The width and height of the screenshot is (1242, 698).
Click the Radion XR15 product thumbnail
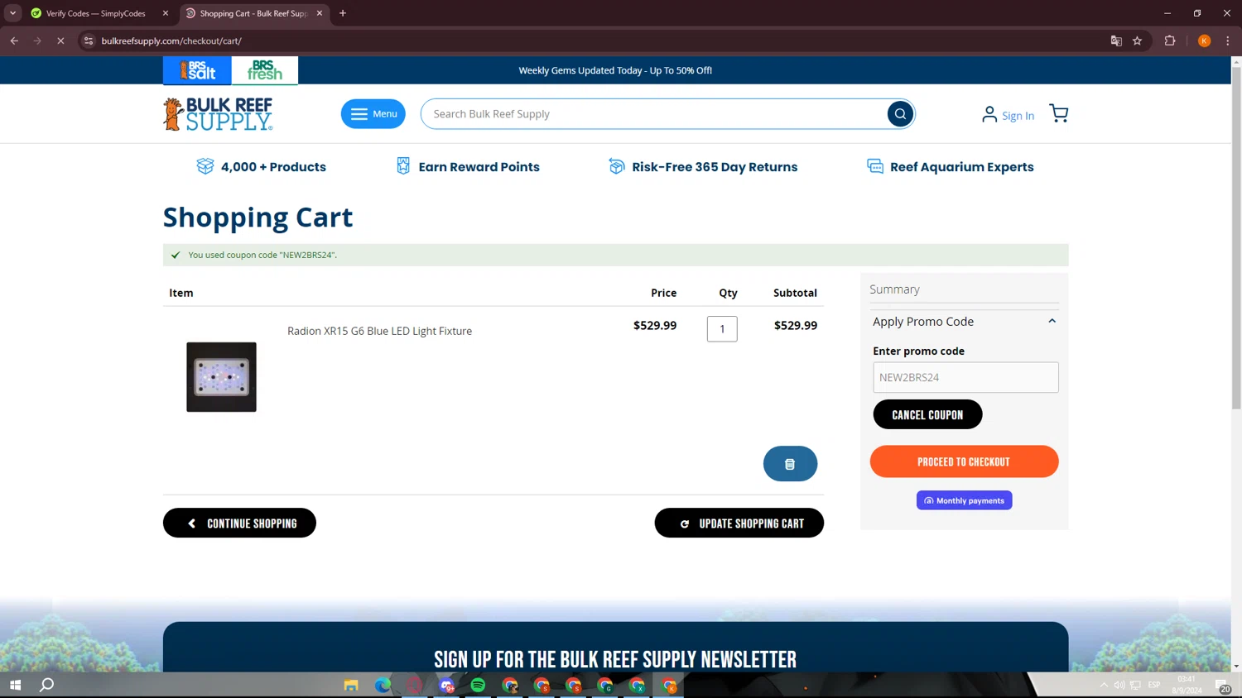click(221, 377)
